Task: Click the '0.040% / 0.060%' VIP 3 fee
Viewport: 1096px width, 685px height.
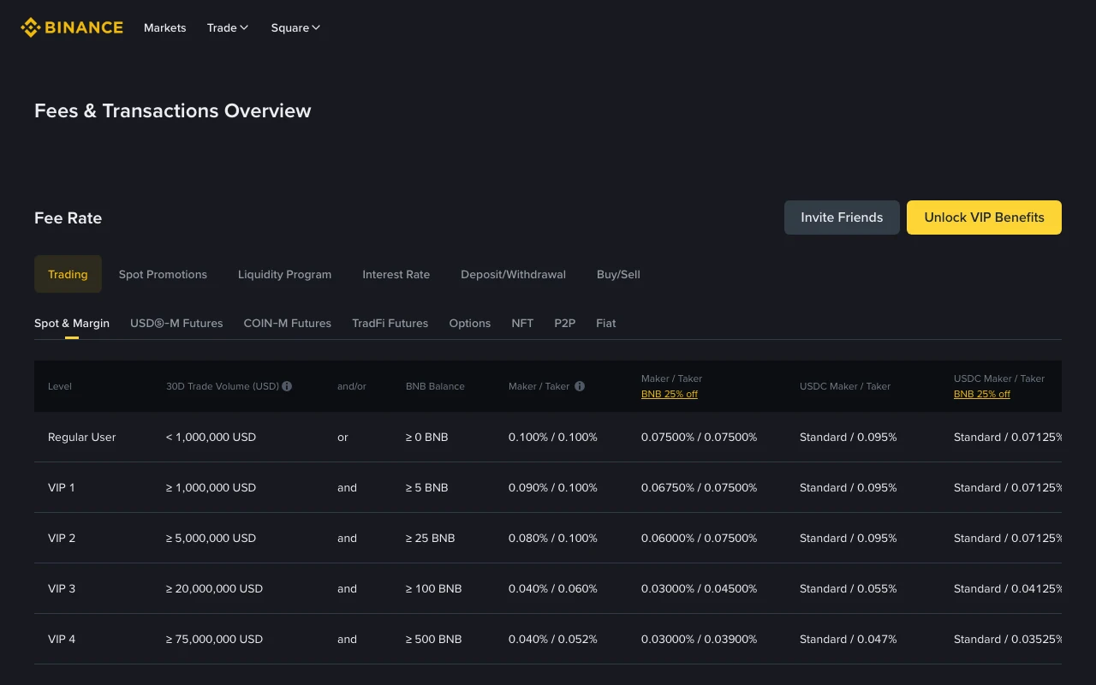Action: (x=553, y=588)
